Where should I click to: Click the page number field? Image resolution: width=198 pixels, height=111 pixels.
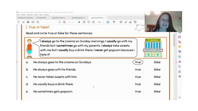[69, 22]
